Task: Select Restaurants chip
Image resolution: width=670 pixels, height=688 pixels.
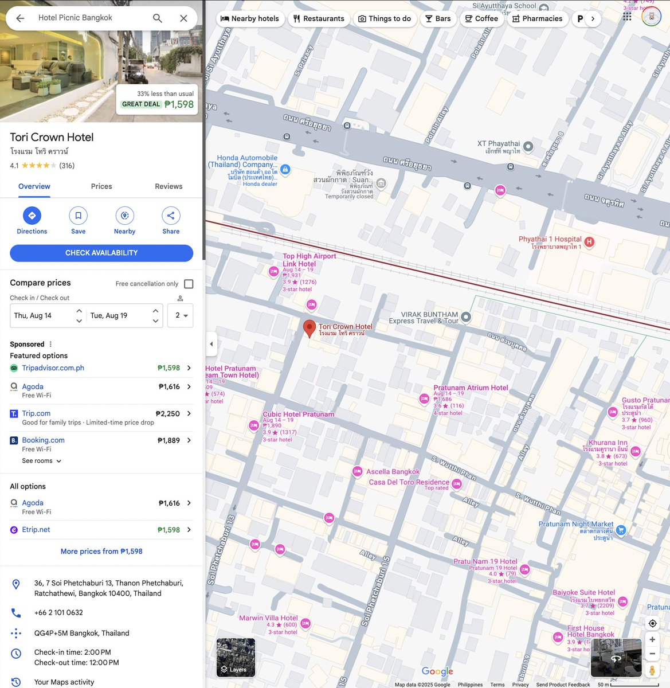Action: [x=319, y=18]
